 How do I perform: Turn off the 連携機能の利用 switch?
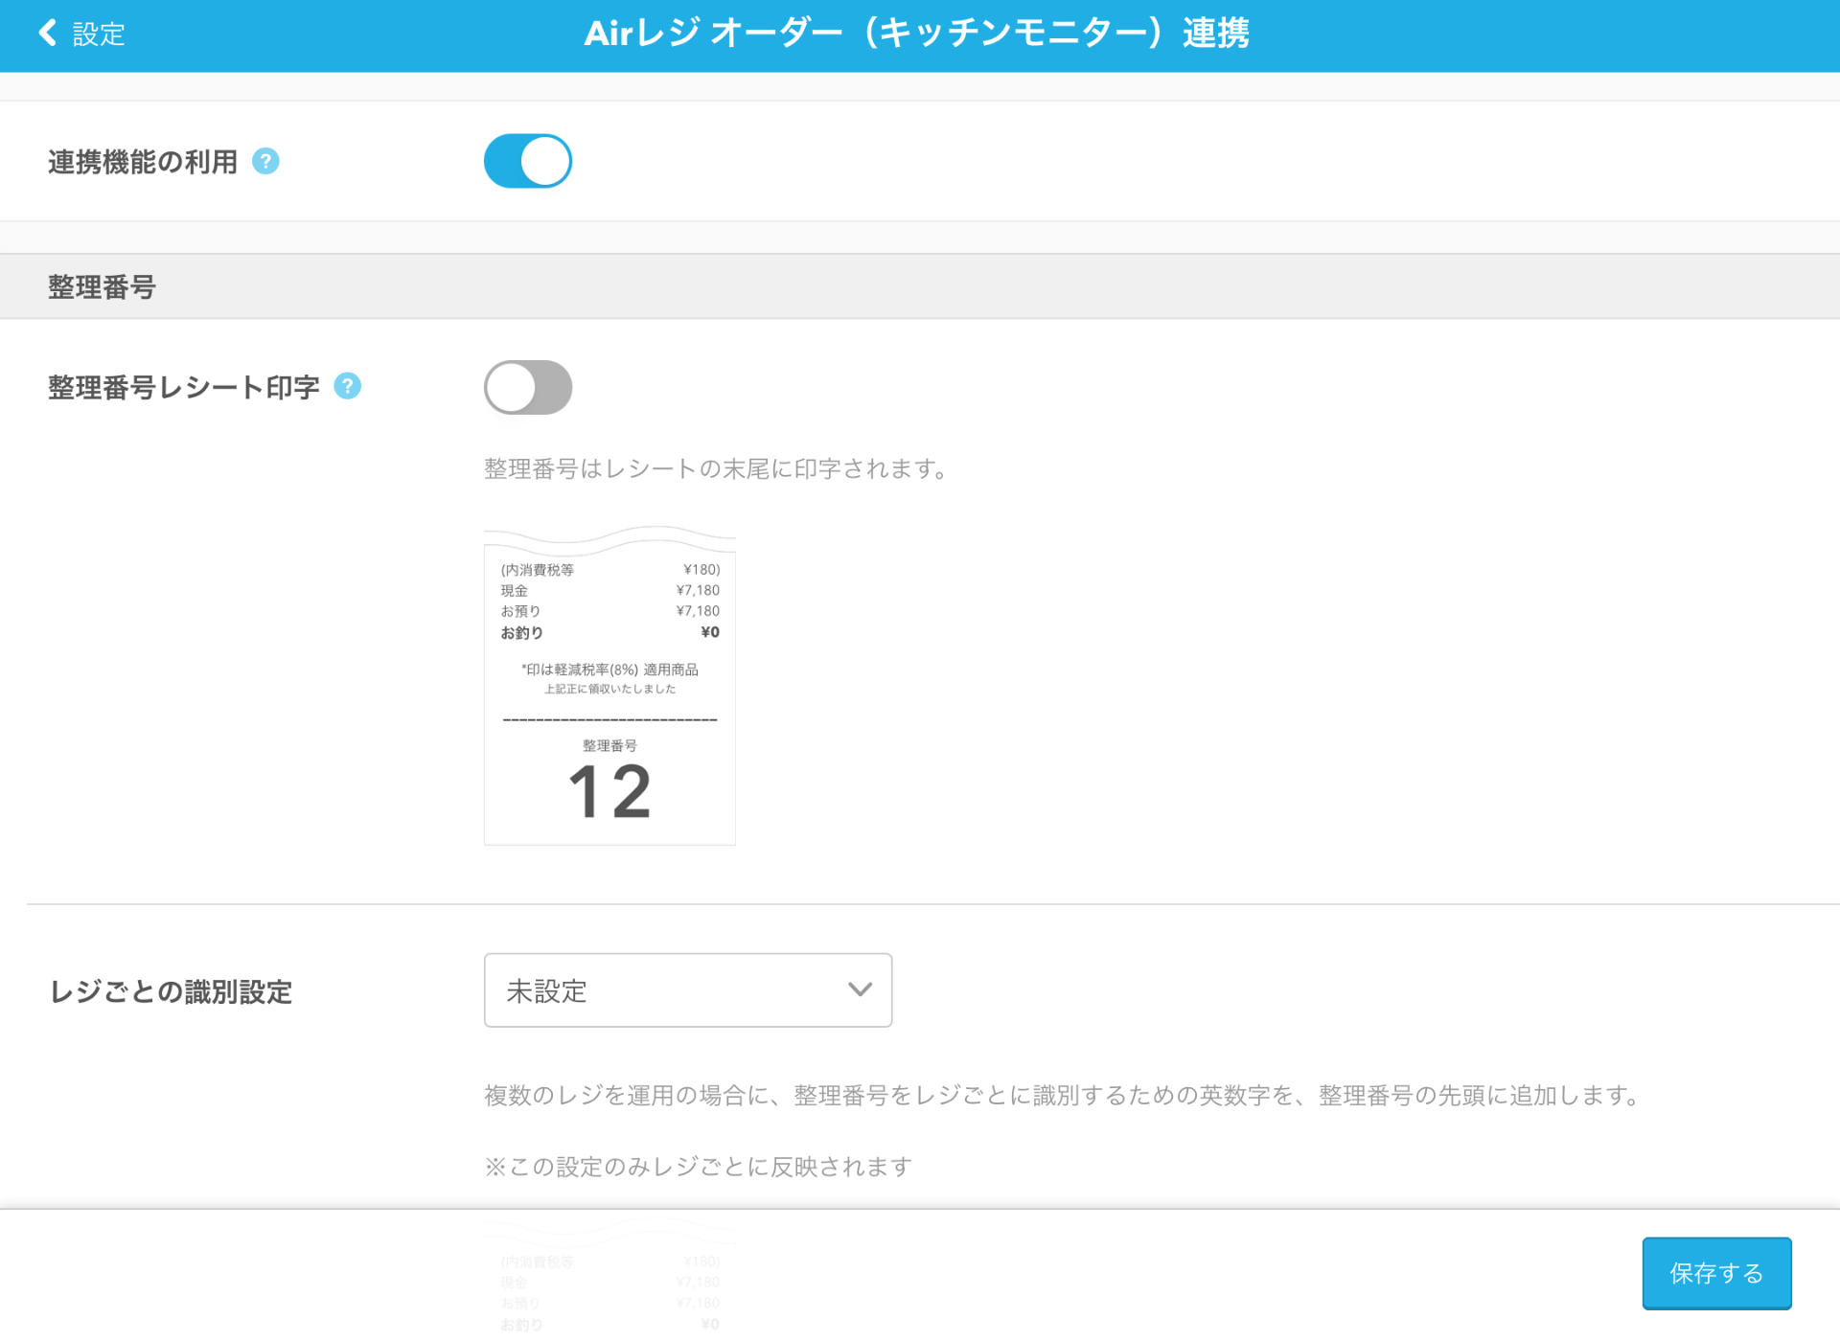[528, 161]
